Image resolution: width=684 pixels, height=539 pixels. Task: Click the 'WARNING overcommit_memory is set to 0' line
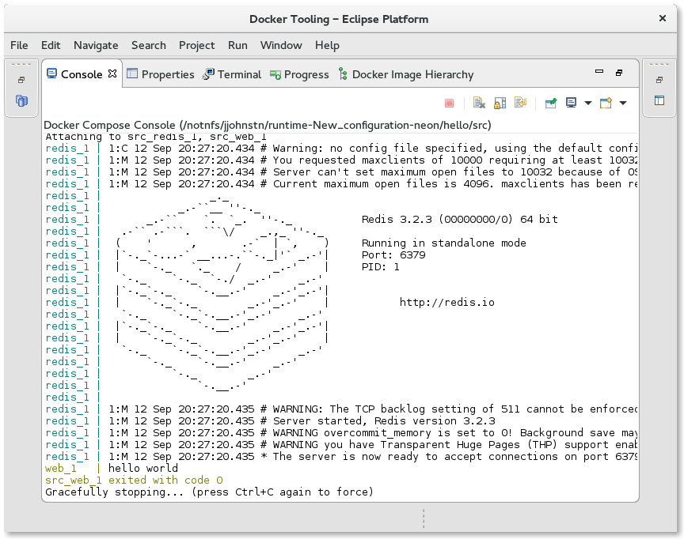(x=341, y=432)
